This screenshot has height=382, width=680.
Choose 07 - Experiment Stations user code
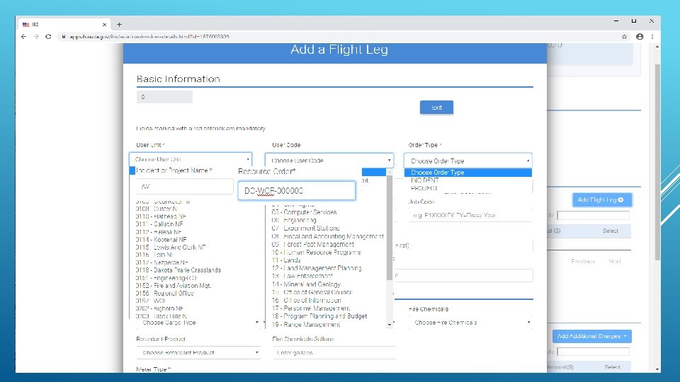click(x=306, y=228)
